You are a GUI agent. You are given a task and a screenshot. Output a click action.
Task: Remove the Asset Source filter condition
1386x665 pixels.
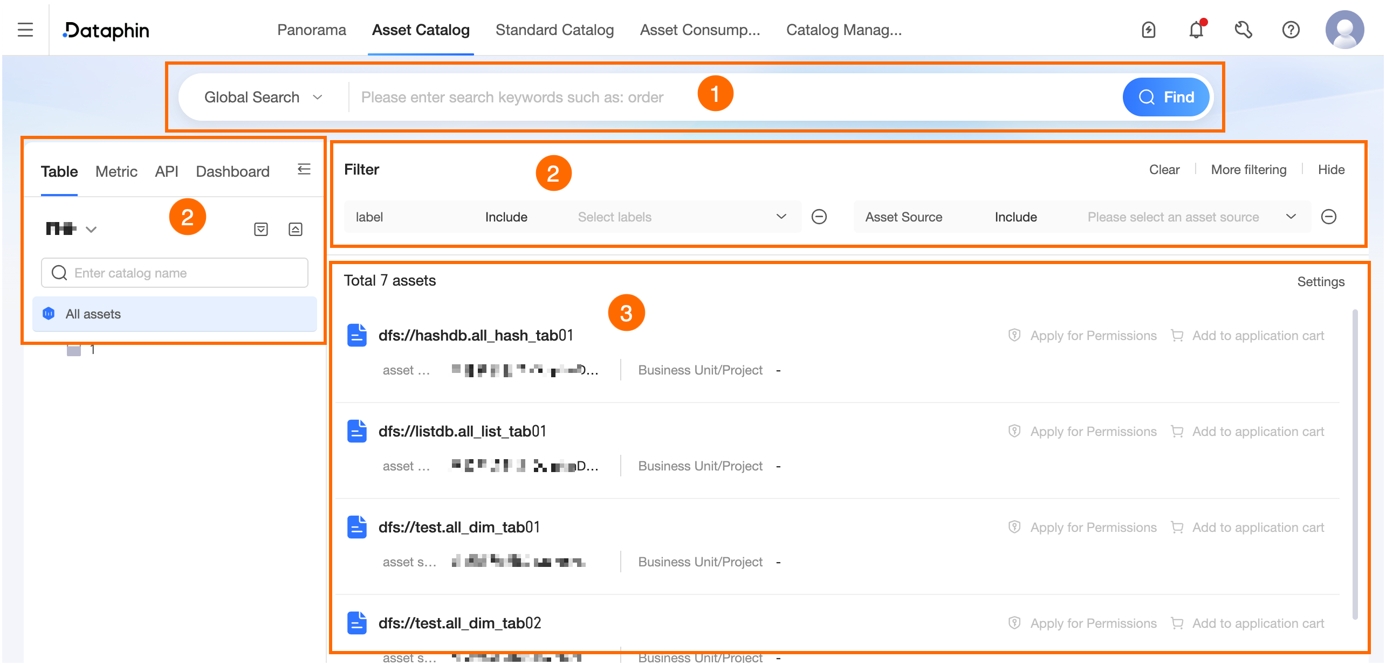(1329, 217)
